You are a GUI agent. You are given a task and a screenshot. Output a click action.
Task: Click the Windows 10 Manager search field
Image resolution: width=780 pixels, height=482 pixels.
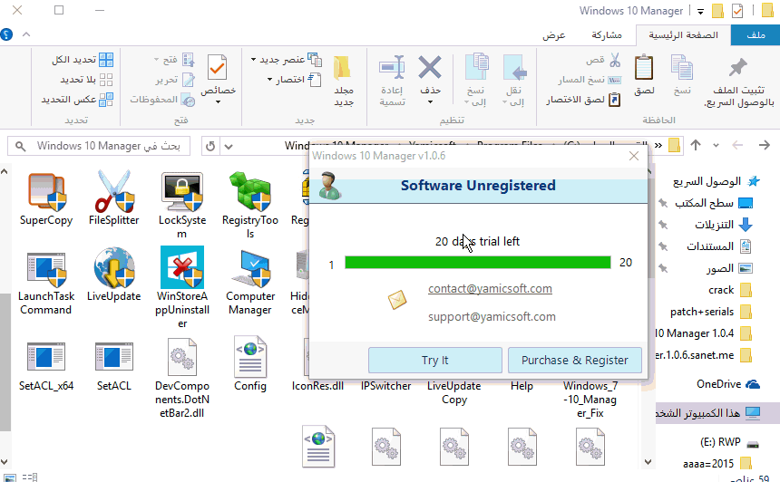click(100, 146)
